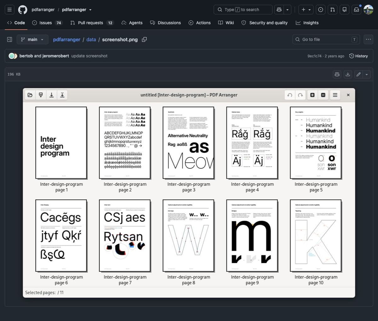
Task: Switch to the Pull requests tab
Action: [x=92, y=23]
